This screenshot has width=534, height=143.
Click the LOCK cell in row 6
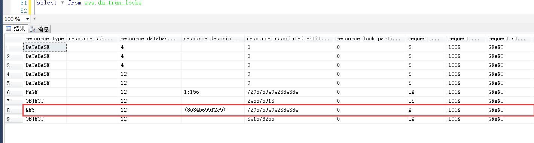click(x=466, y=92)
